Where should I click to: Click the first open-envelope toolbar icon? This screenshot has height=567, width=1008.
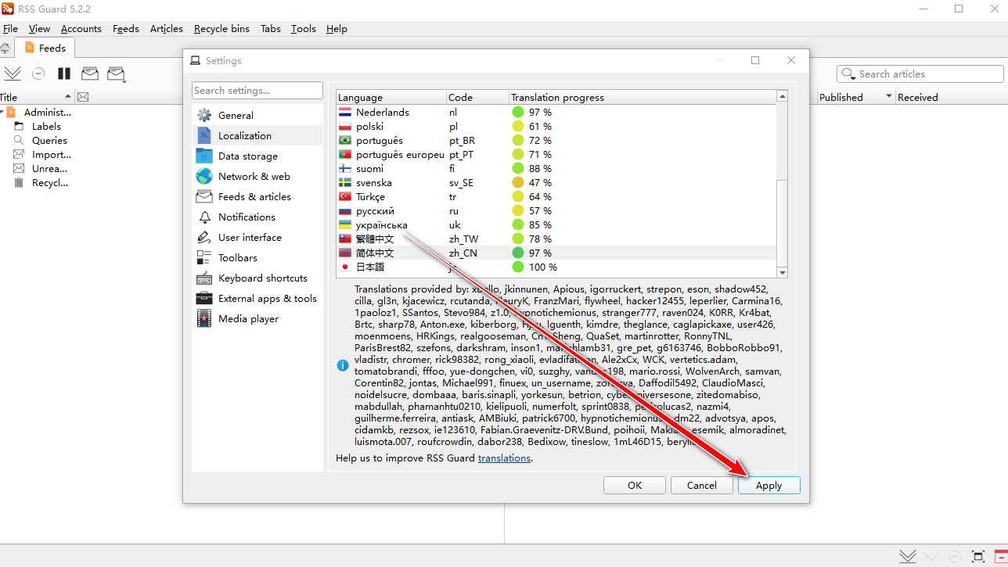click(x=90, y=74)
